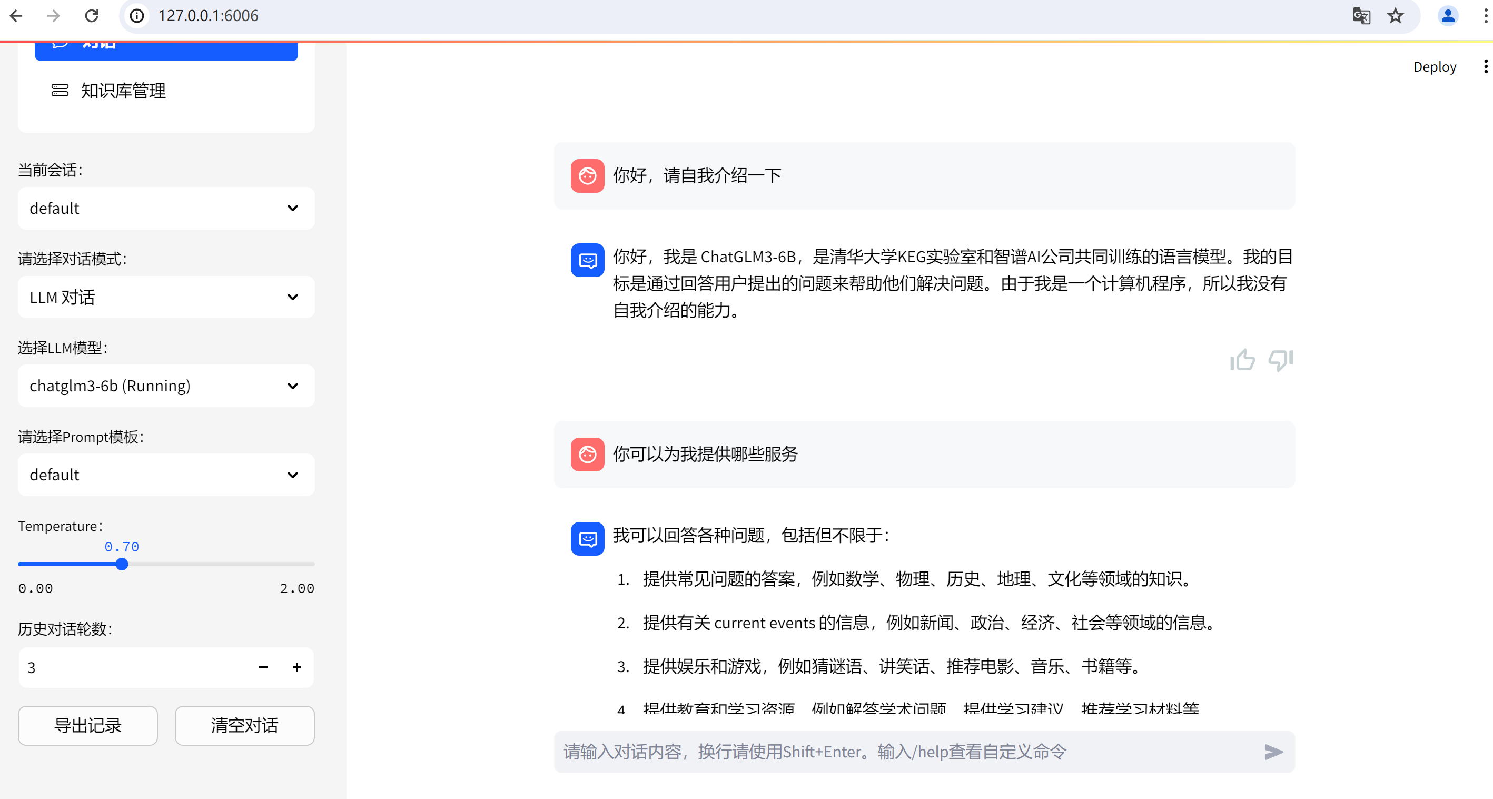Click the site information icon in the address bar
Image resolution: width=1493 pixels, height=799 pixels.
(137, 16)
